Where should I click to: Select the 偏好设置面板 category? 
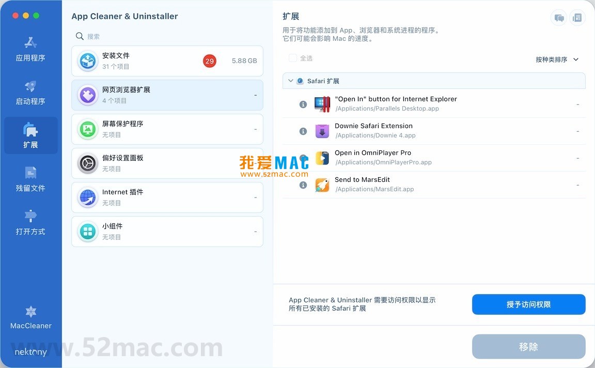(x=167, y=163)
